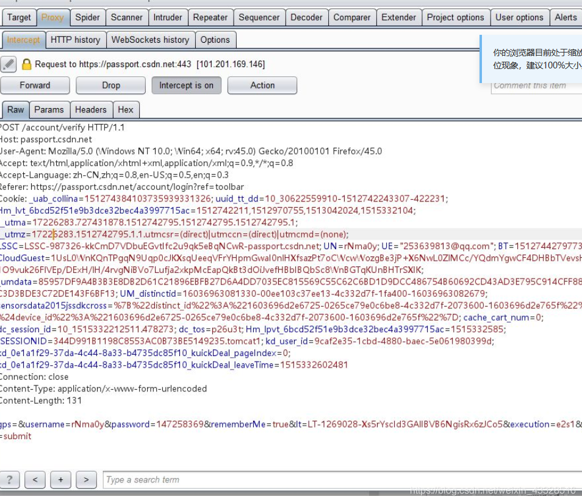582x502 pixels.
Task: Select the Intercept sub-tab
Action: coord(23,40)
